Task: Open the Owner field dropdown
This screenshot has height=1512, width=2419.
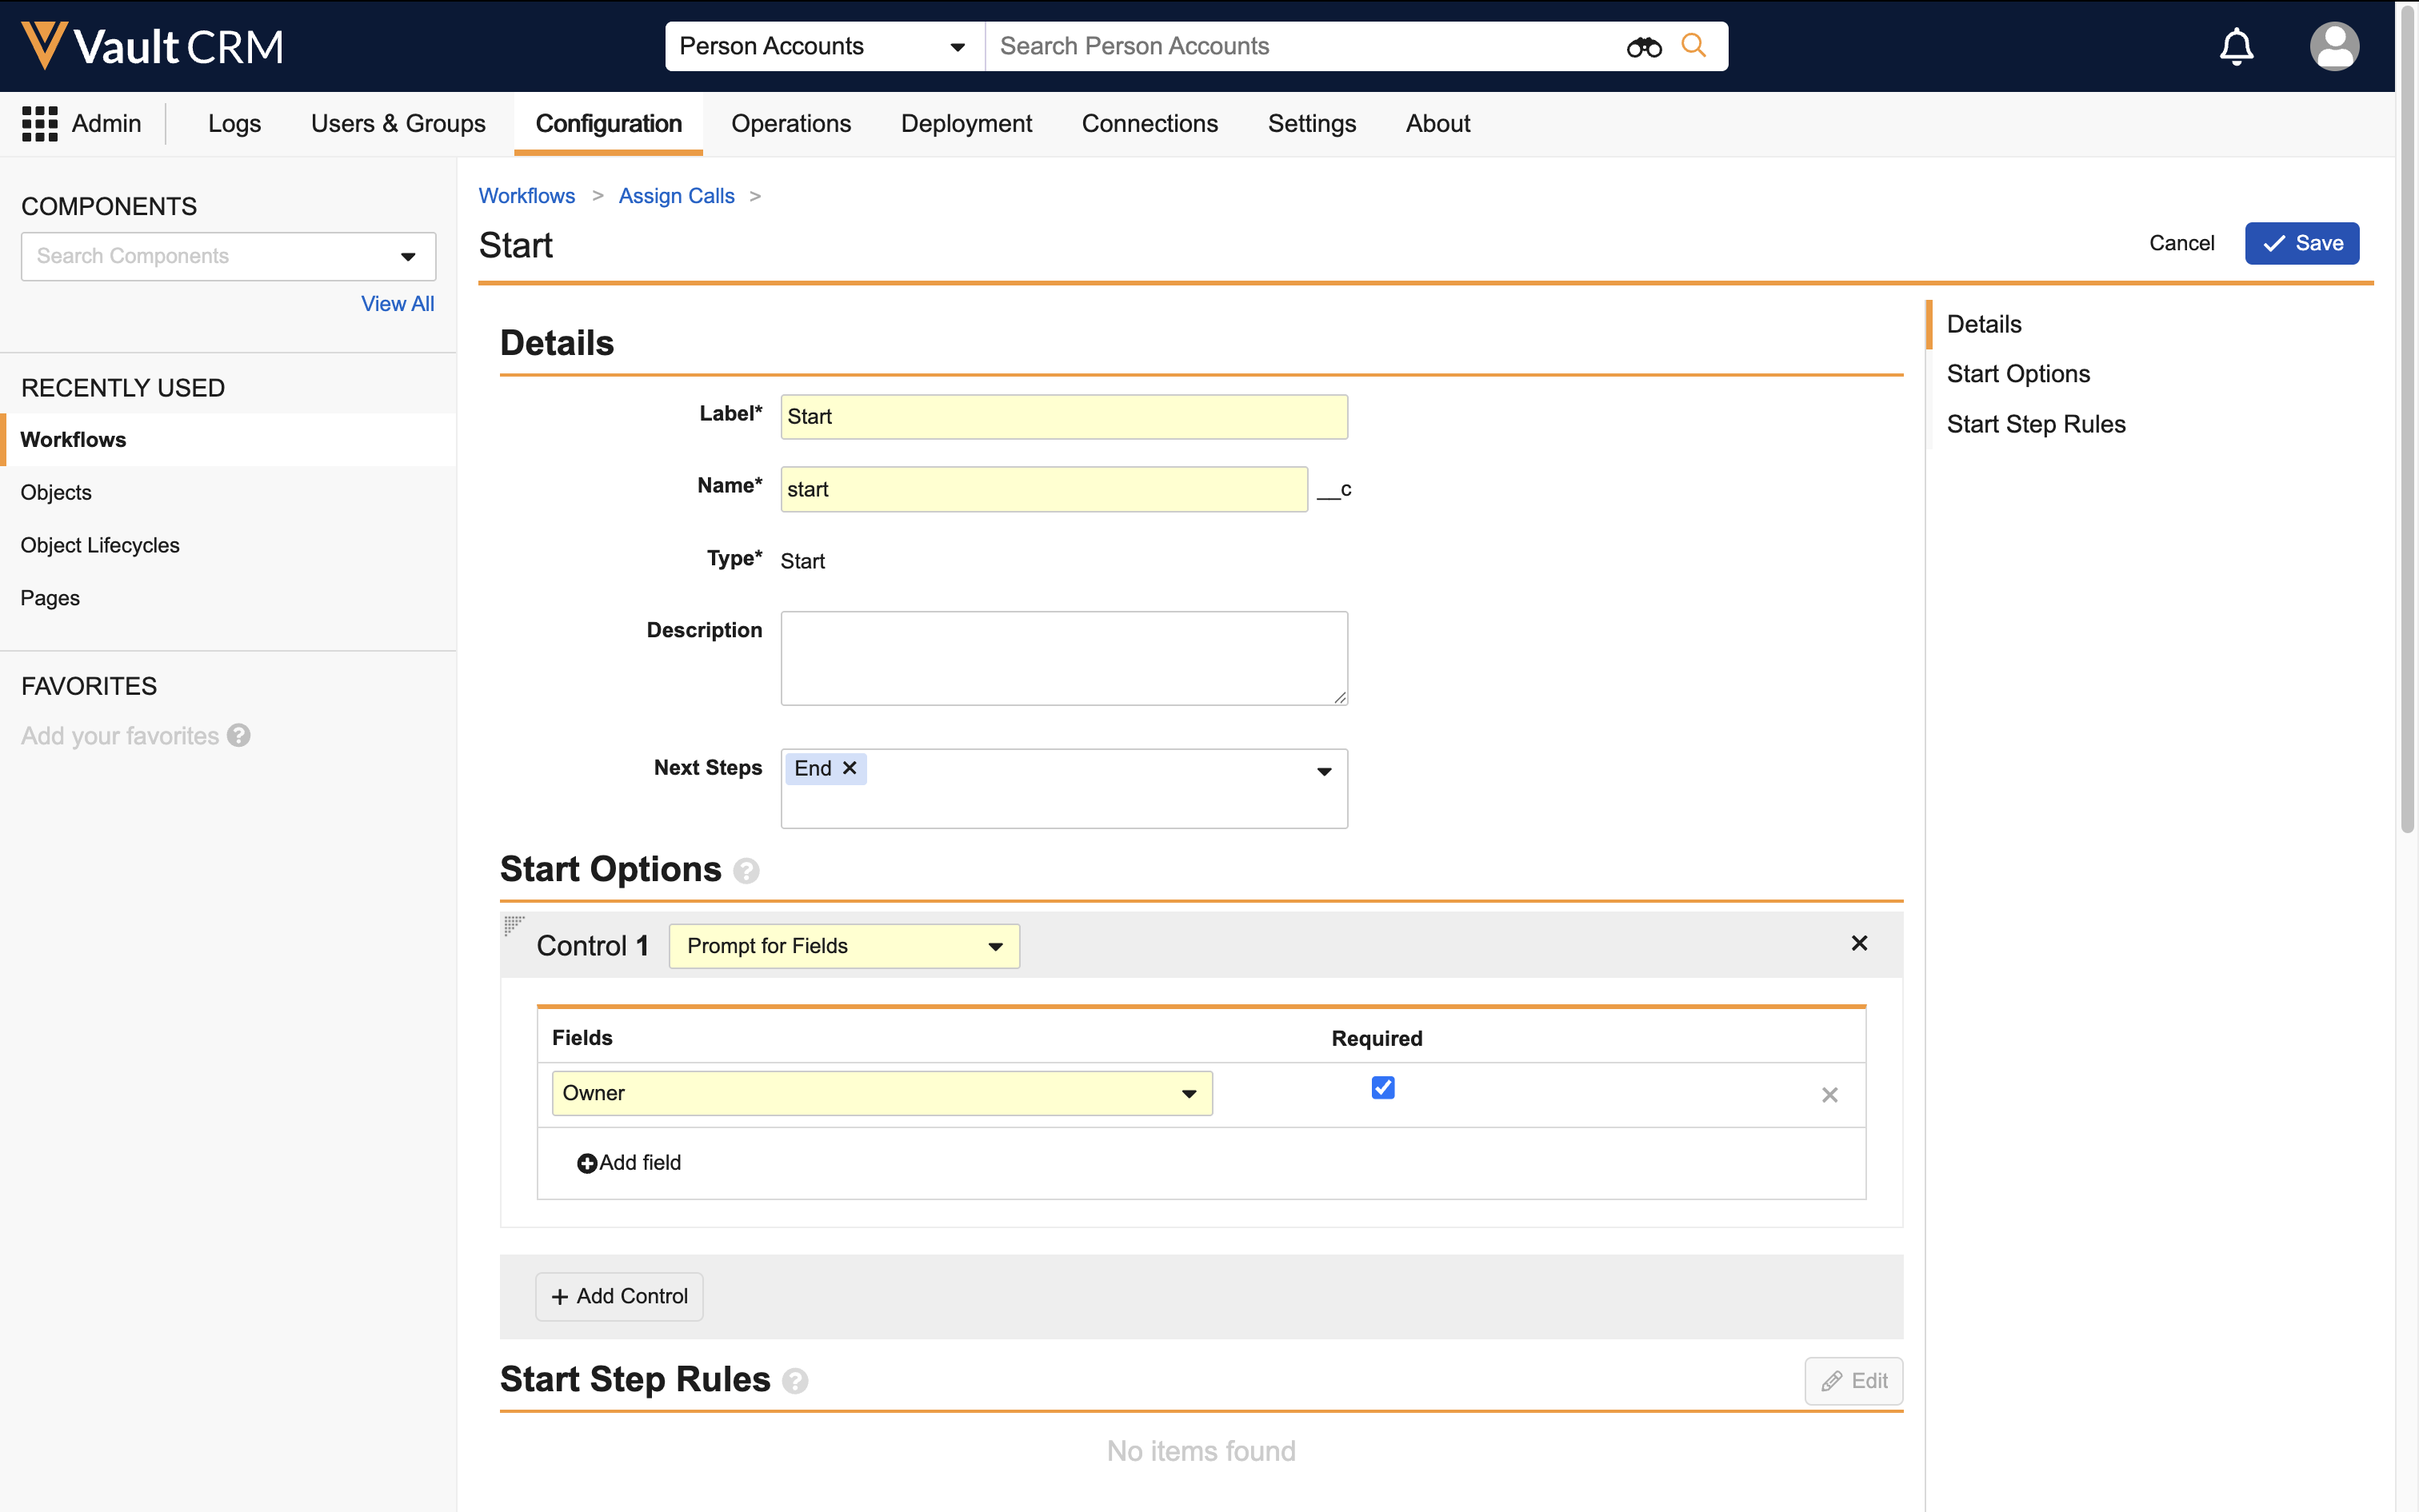Action: click(x=881, y=1093)
